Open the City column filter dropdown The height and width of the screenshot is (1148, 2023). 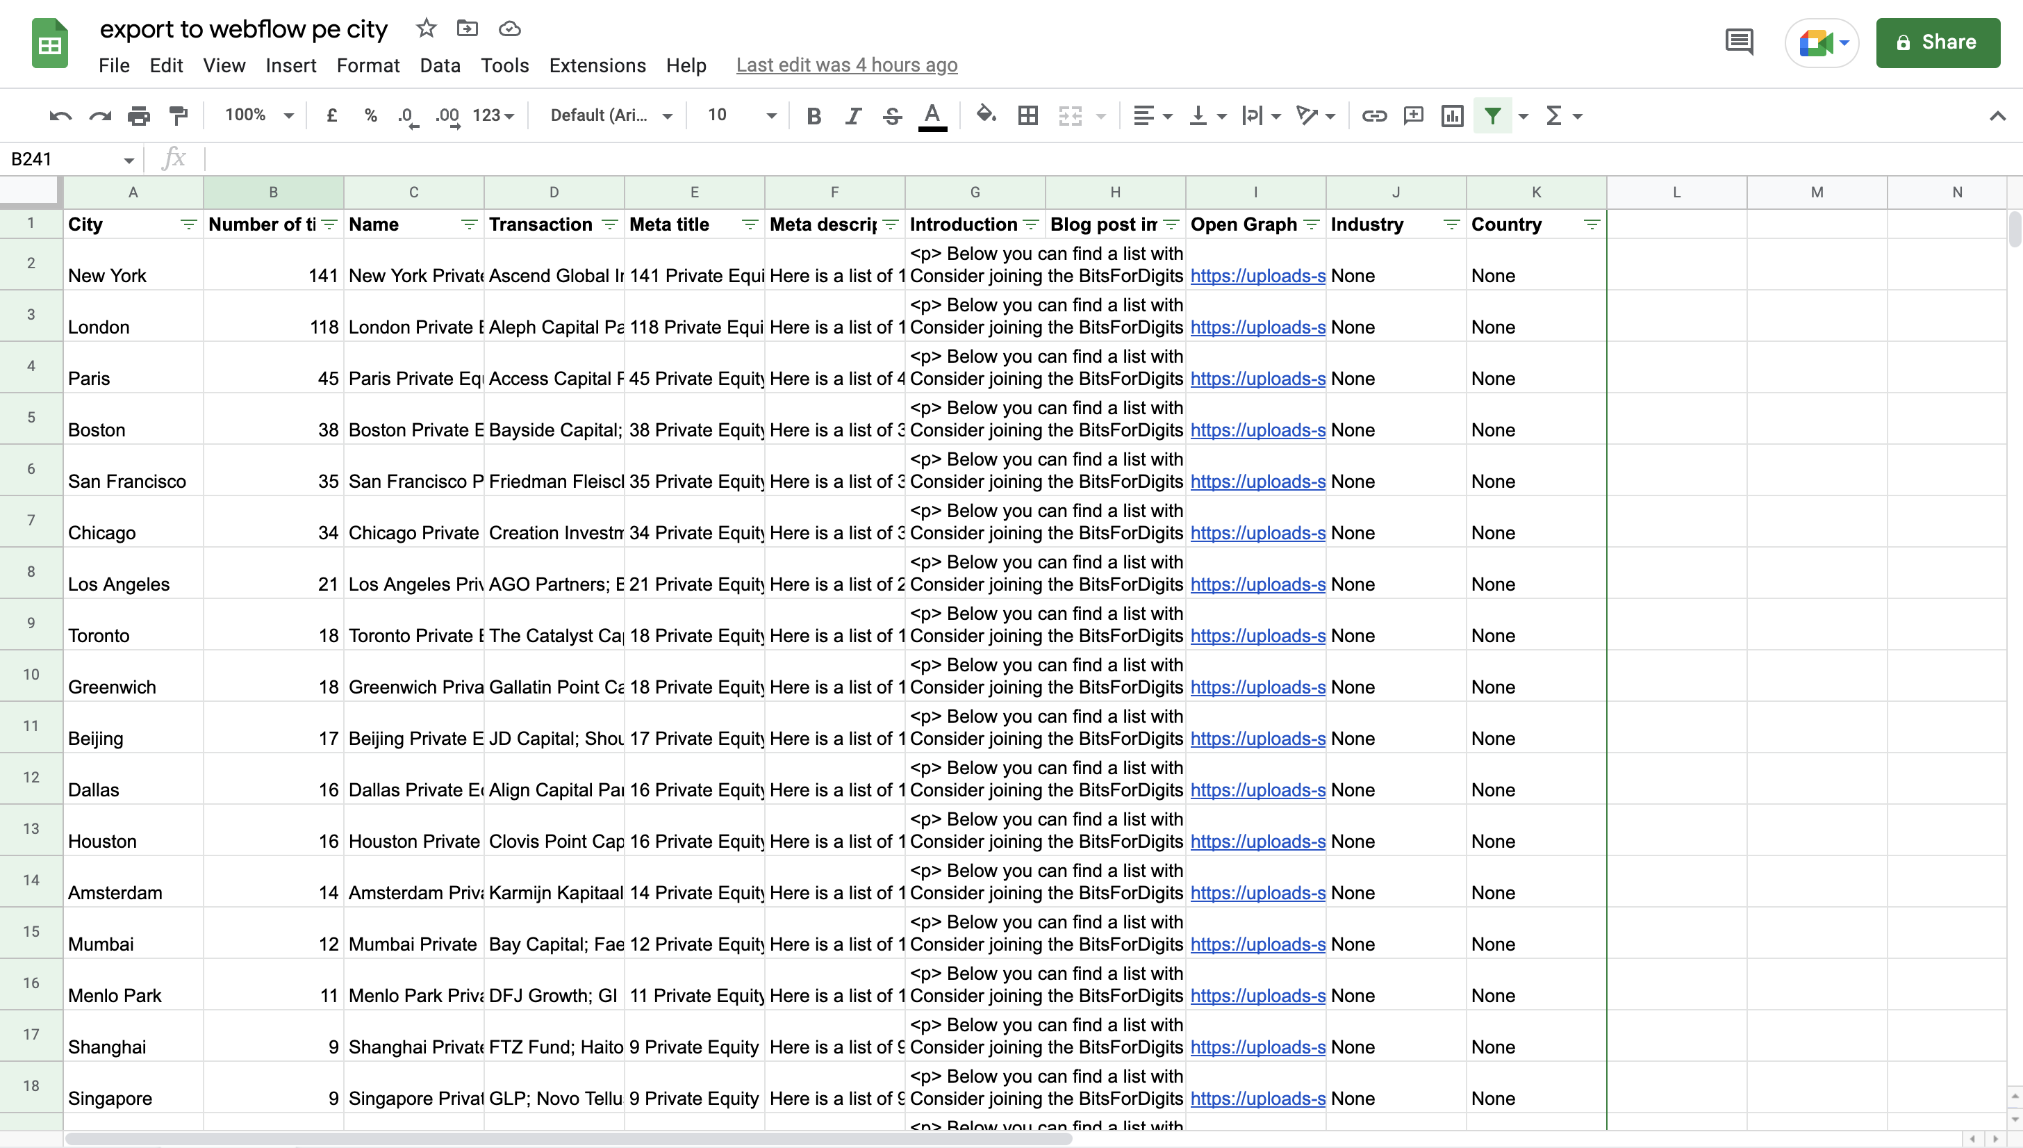(x=188, y=224)
